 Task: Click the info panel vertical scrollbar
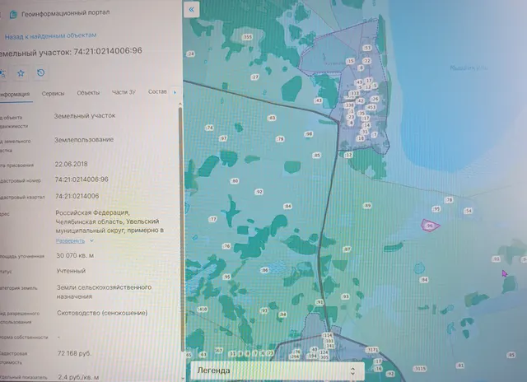pos(181,229)
